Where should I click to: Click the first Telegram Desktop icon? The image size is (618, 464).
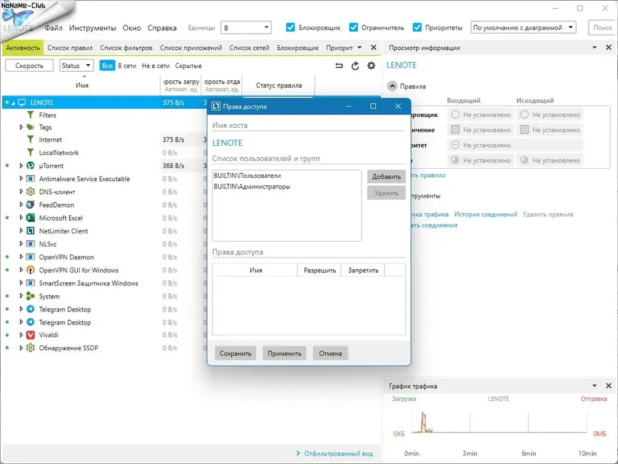pyautogui.click(x=30, y=309)
